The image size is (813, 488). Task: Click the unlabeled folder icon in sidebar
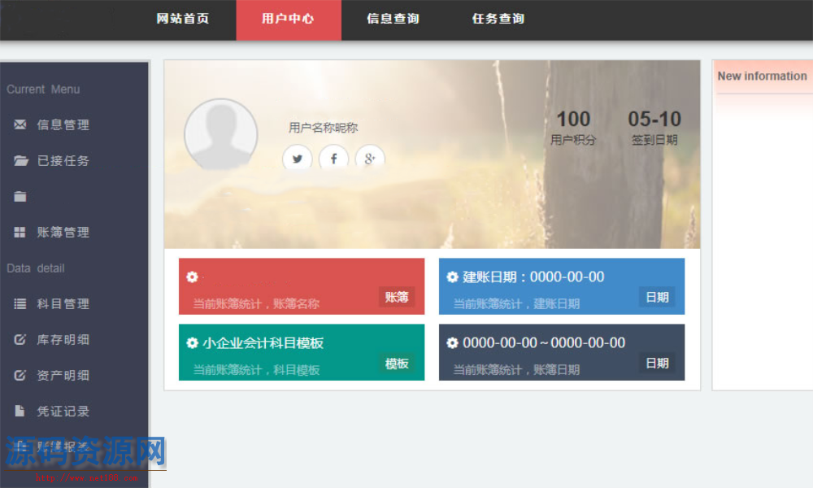[x=20, y=196]
